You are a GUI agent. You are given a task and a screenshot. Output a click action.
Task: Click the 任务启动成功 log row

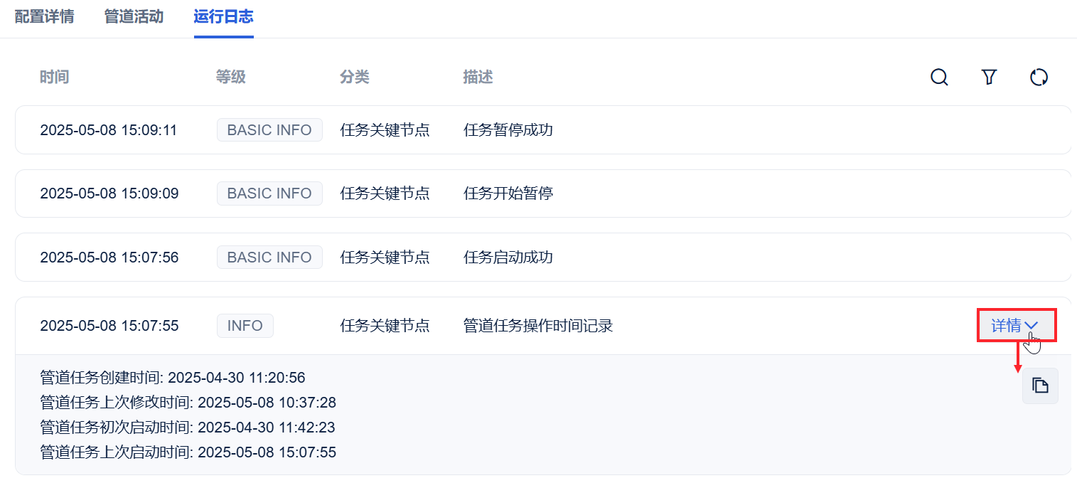pos(508,258)
